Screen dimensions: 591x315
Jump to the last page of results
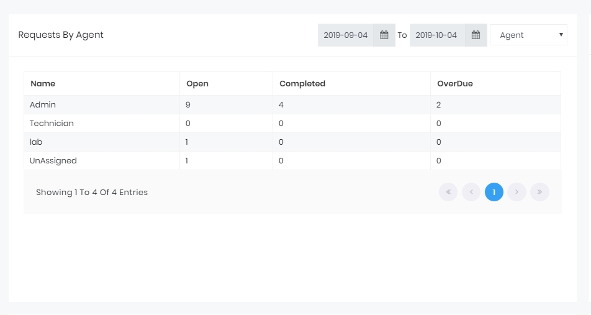click(x=539, y=193)
